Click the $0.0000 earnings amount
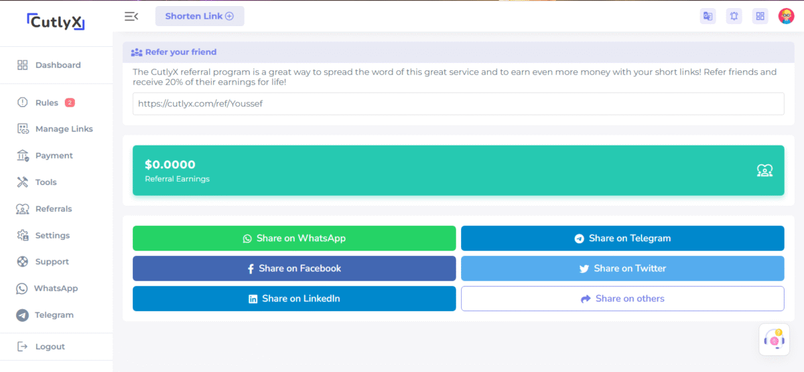The height and width of the screenshot is (372, 804). click(x=170, y=164)
